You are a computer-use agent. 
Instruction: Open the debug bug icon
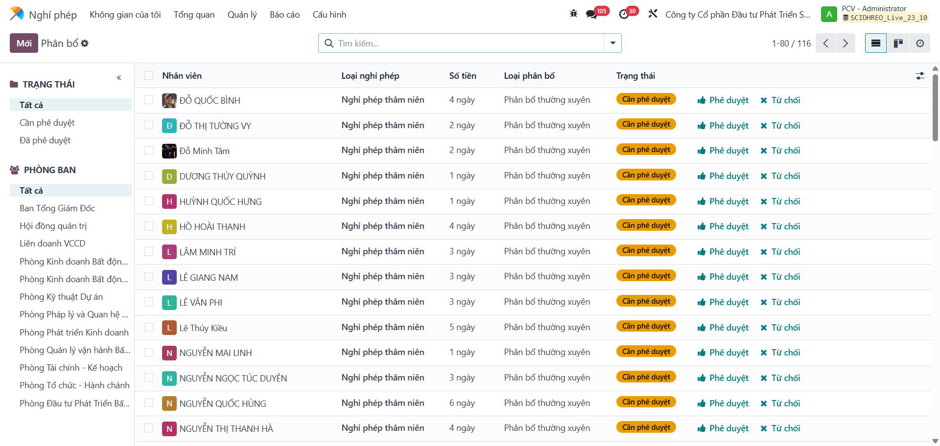click(x=574, y=14)
